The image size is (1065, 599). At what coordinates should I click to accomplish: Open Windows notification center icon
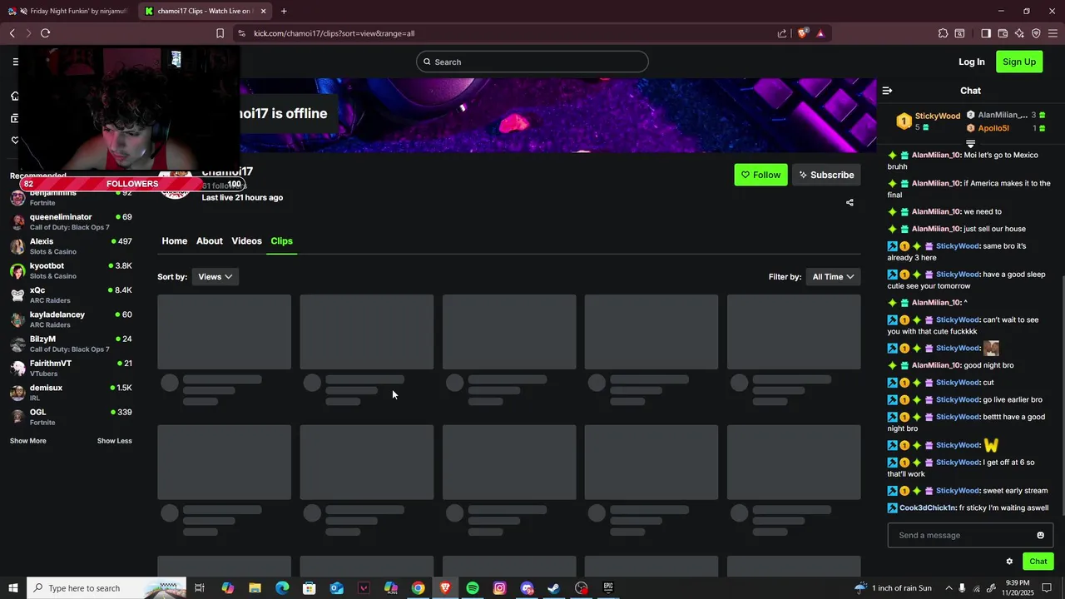(x=1047, y=588)
